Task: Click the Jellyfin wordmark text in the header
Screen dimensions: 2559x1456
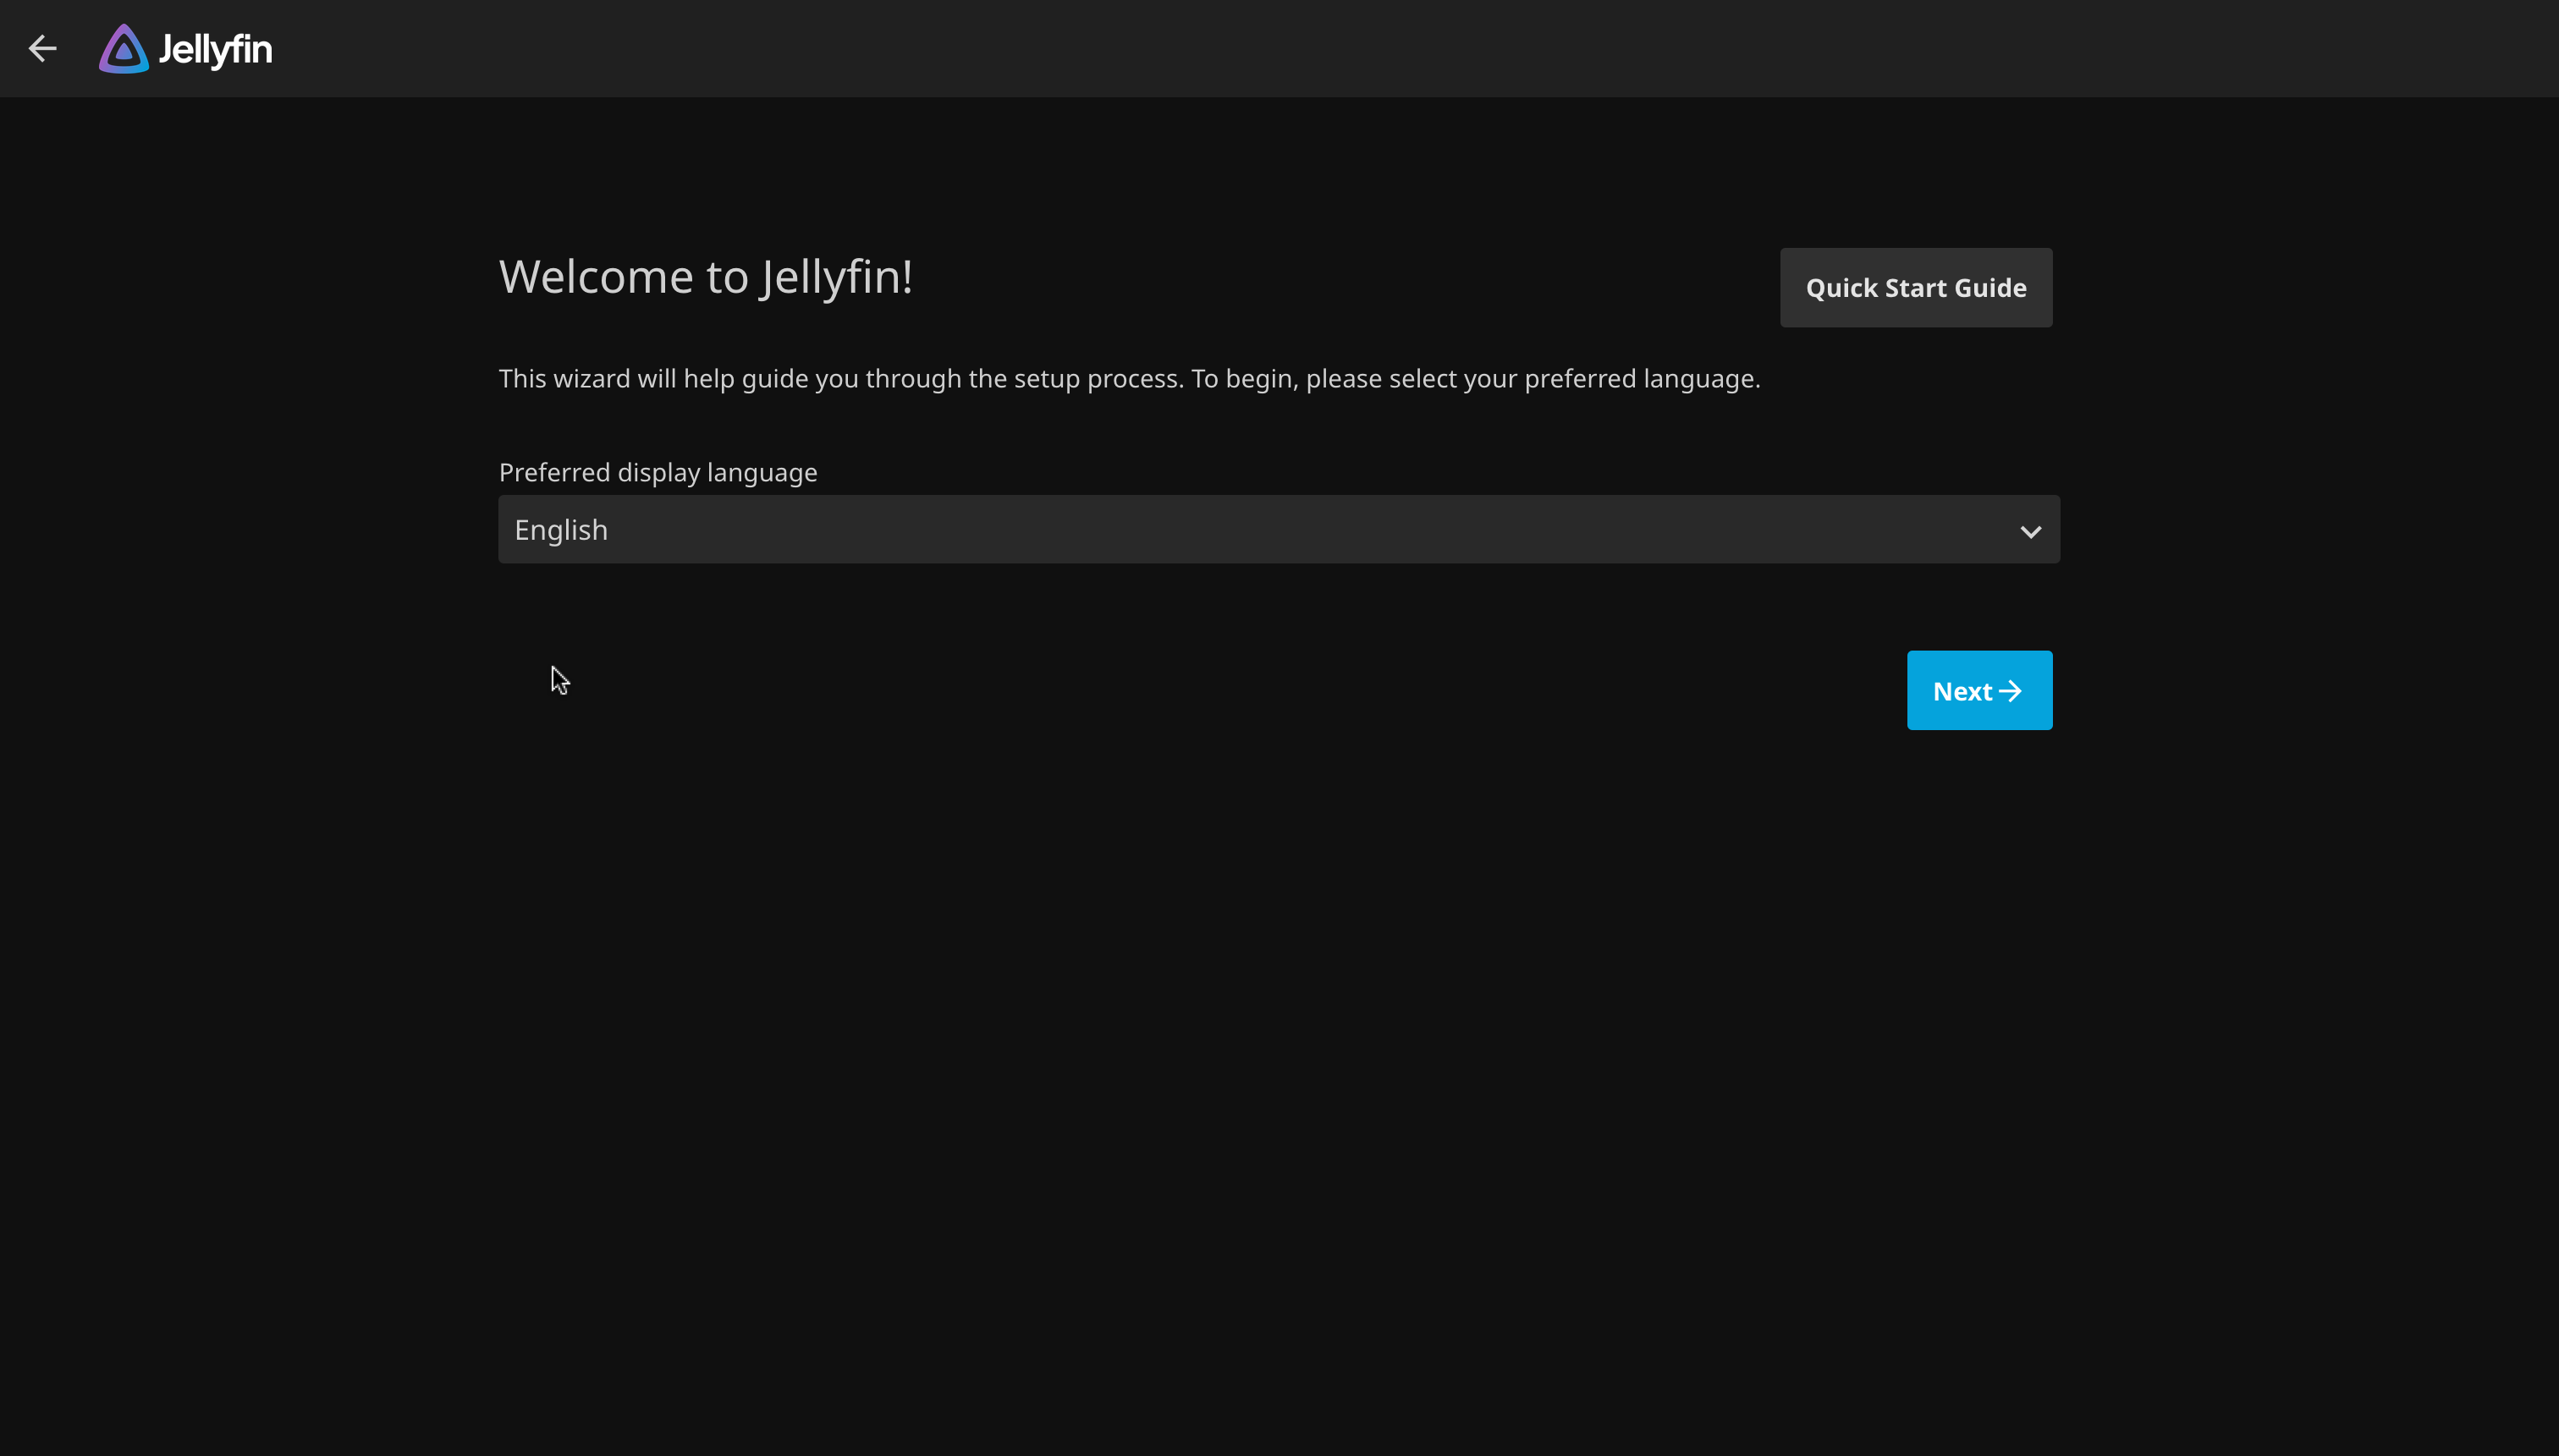Action: 216,48
